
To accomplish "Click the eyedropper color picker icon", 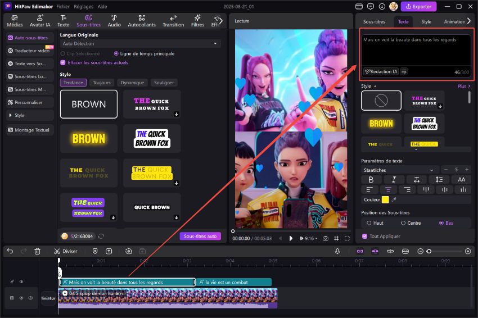I will pos(394,199).
